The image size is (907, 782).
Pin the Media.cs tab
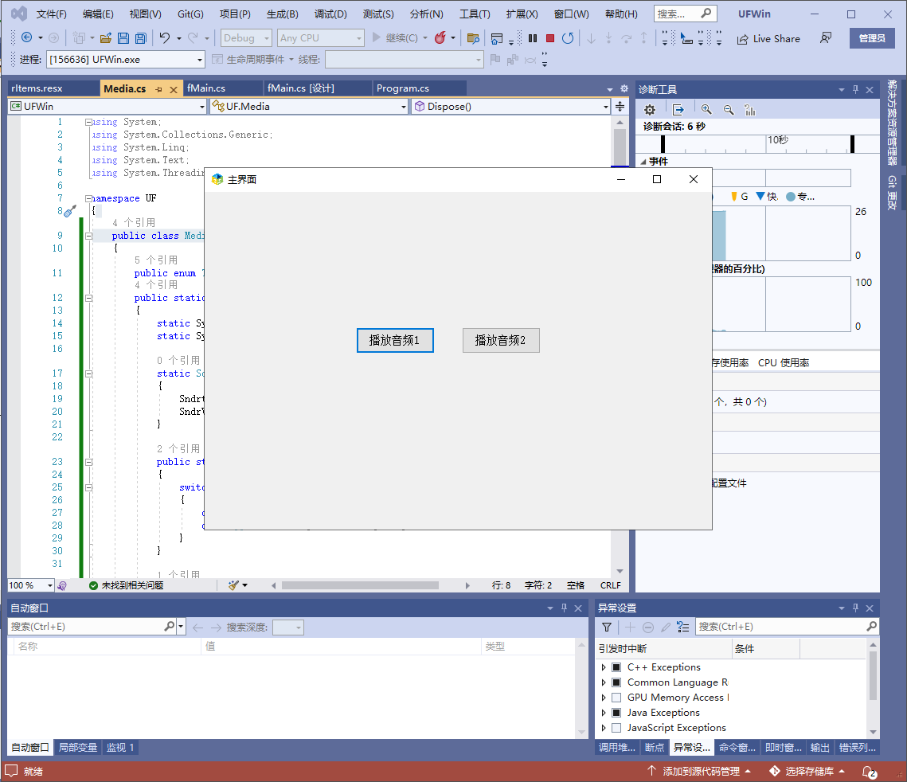[158, 89]
